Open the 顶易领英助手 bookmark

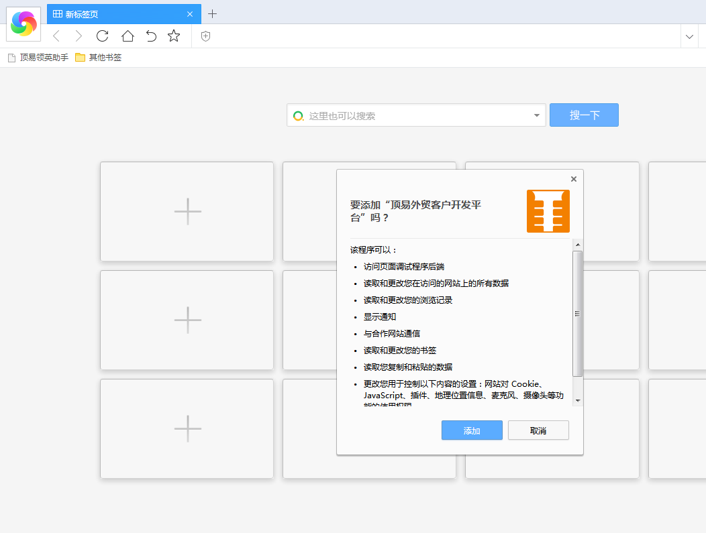pyautogui.click(x=38, y=58)
